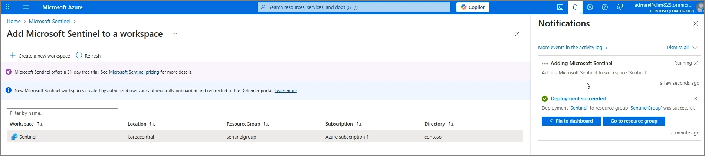Refresh the workspace list
This screenshot has height=156, width=705.
pyautogui.click(x=88, y=56)
